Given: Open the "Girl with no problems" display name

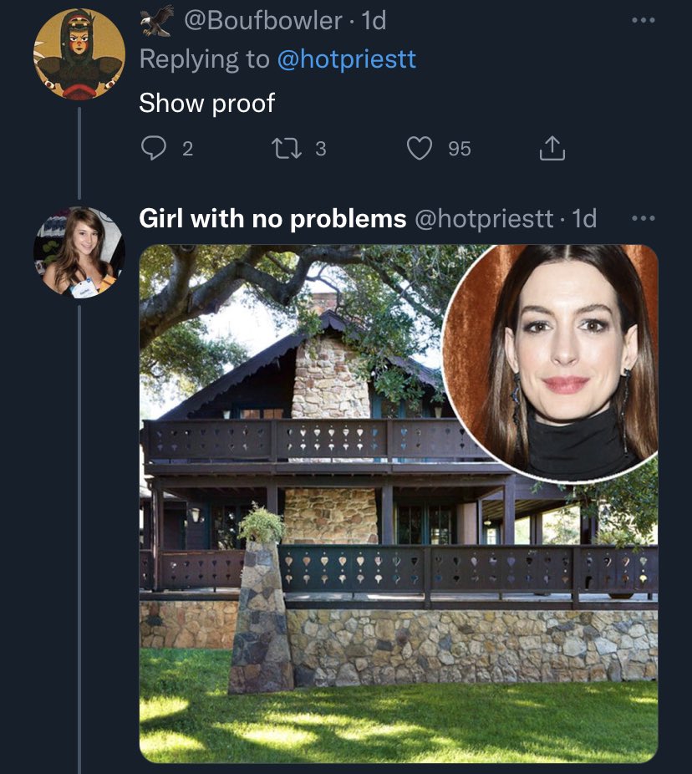Looking at the screenshot, I should 272,219.
